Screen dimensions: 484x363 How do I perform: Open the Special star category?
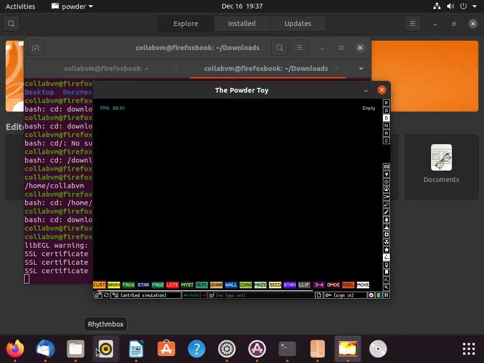(386, 250)
